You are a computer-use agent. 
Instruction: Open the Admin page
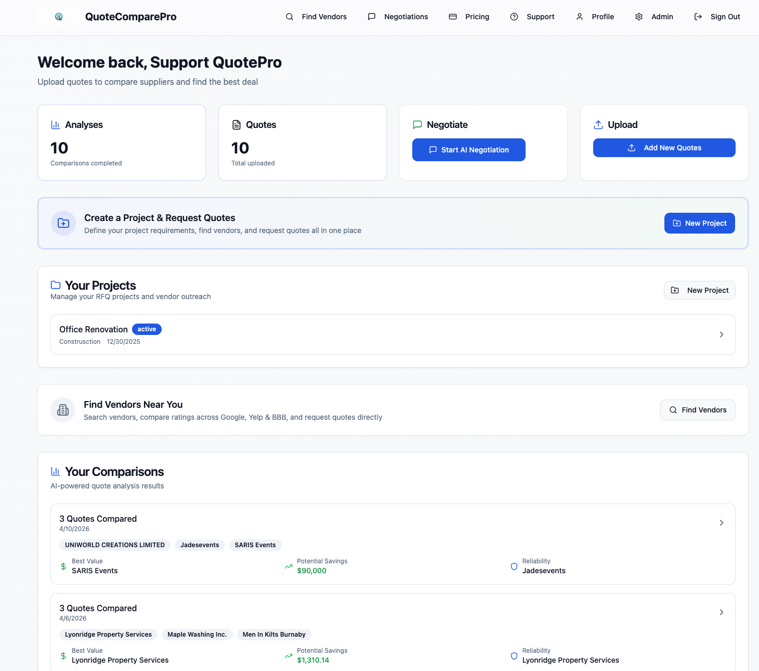point(654,17)
